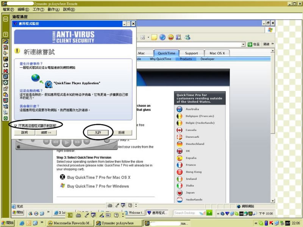Click the MSN buddies icon in remote browser toolbar
303x227 pixels.
point(187,37)
